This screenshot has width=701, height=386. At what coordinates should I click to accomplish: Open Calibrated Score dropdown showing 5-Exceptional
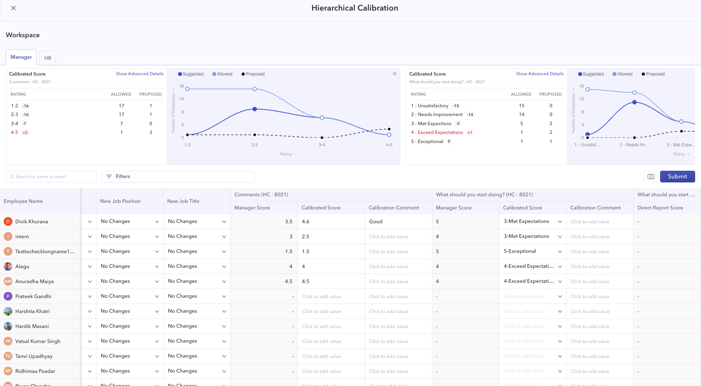click(533, 251)
